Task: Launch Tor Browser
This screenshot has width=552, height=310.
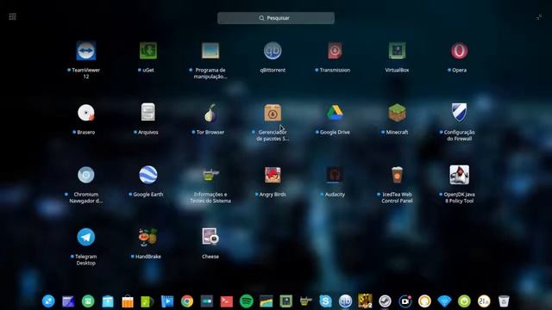Action: click(210, 113)
